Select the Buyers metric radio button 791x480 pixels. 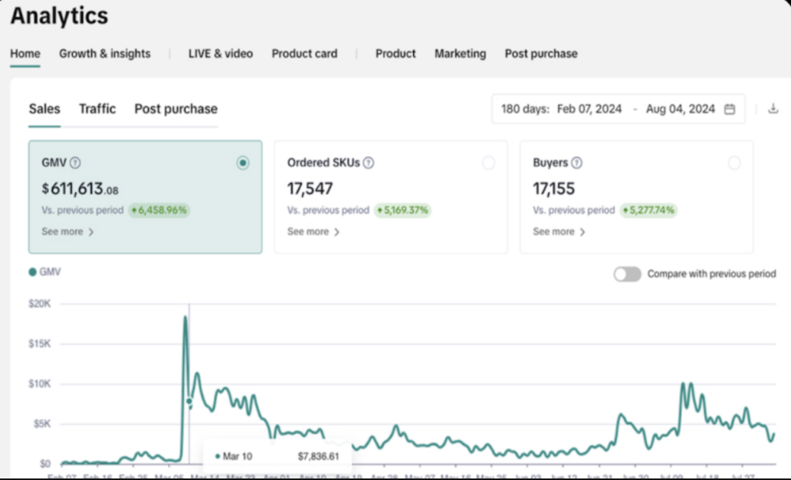pyautogui.click(x=734, y=163)
